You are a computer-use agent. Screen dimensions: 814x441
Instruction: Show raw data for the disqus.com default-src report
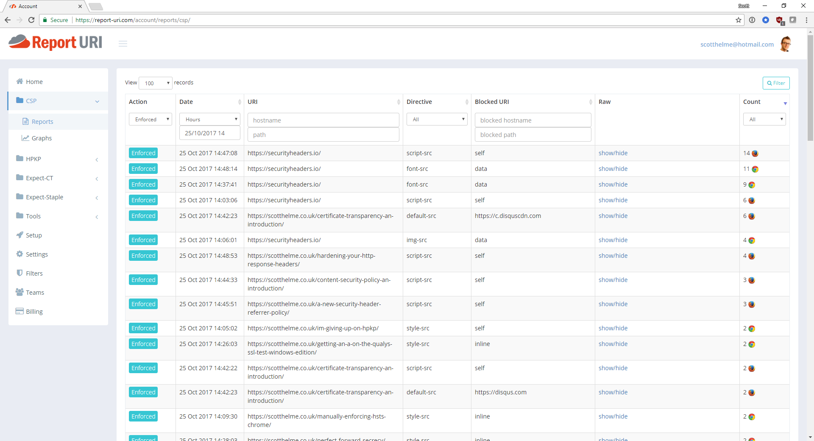(x=613, y=392)
